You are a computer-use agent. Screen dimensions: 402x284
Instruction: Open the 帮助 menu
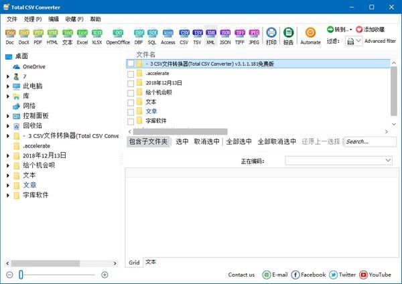(95, 19)
